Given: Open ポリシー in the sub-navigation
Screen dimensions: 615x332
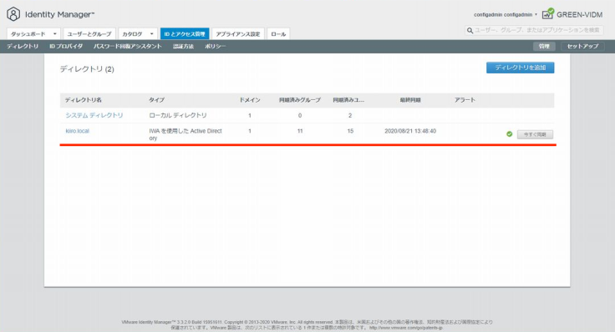Looking at the screenshot, I should pyautogui.click(x=215, y=46).
